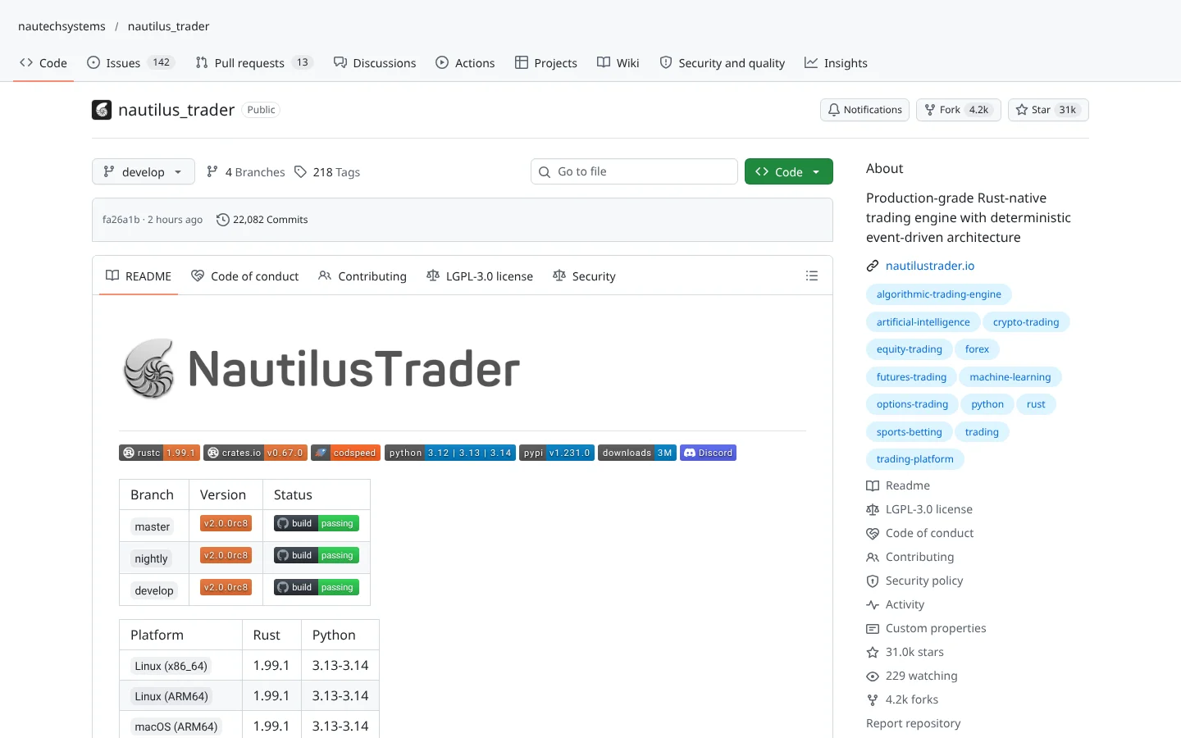
Task: Select the Code of conduct tab
Action: [x=245, y=276]
